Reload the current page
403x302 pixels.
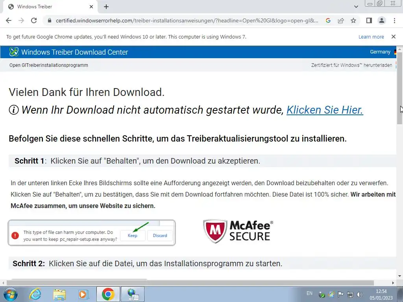(x=34, y=20)
